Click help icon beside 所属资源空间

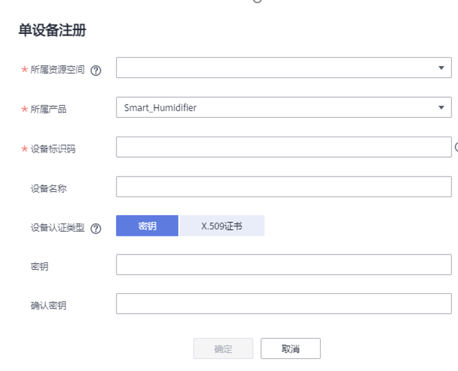coord(95,71)
